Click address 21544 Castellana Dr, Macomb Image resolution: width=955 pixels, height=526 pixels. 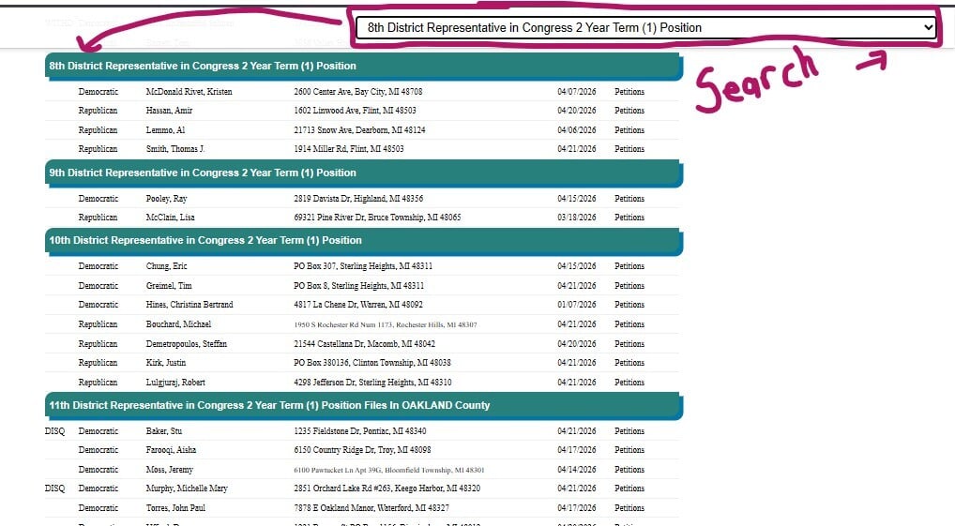(x=364, y=344)
